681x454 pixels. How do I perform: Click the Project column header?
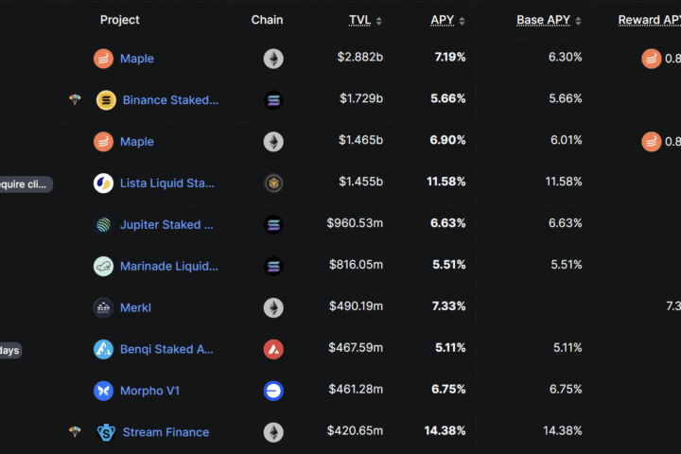[119, 20]
